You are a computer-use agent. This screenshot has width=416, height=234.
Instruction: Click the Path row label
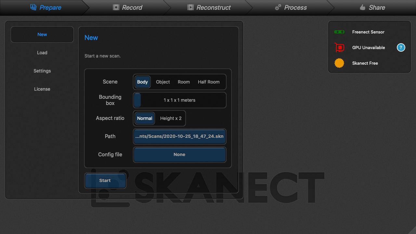[x=110, y=136]
